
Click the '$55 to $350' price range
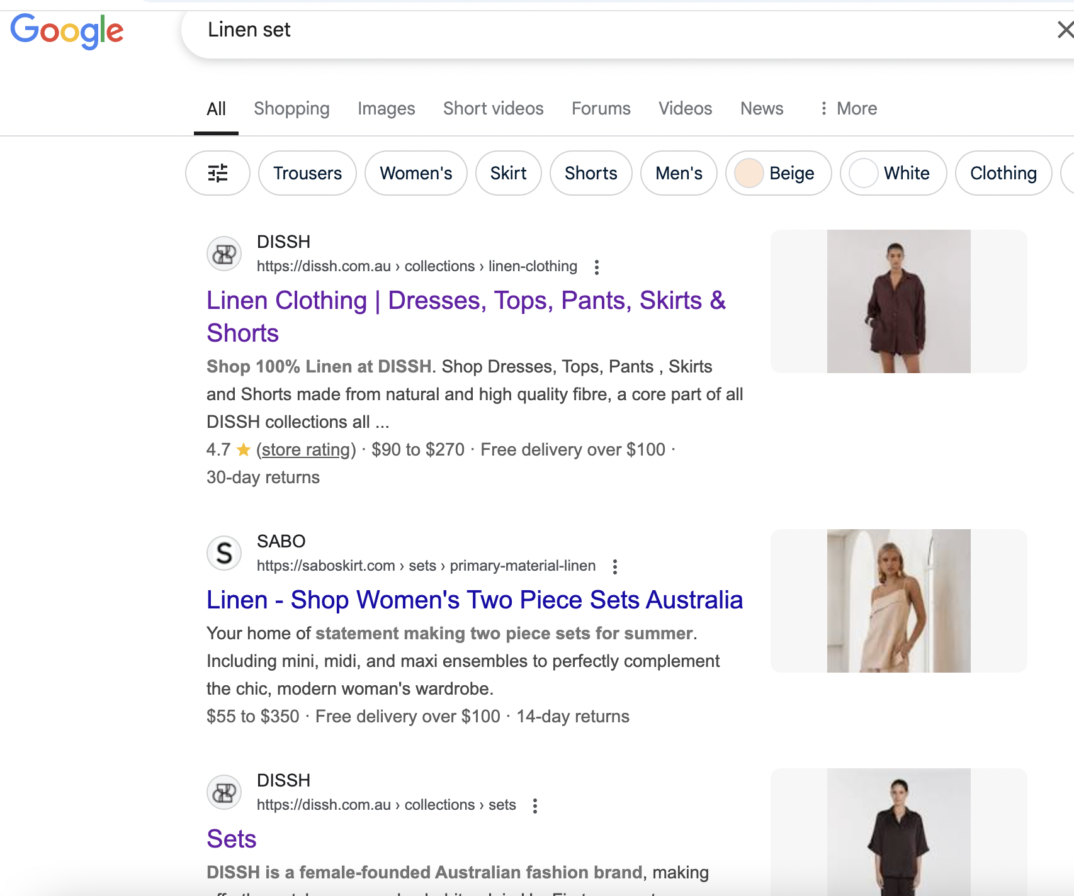[253, 716]
